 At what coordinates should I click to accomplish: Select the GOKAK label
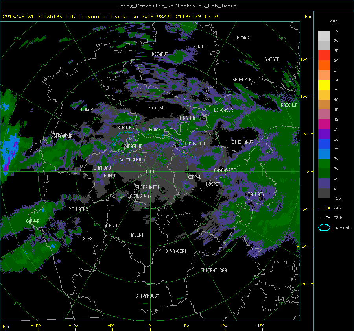(x=87, y=110)
